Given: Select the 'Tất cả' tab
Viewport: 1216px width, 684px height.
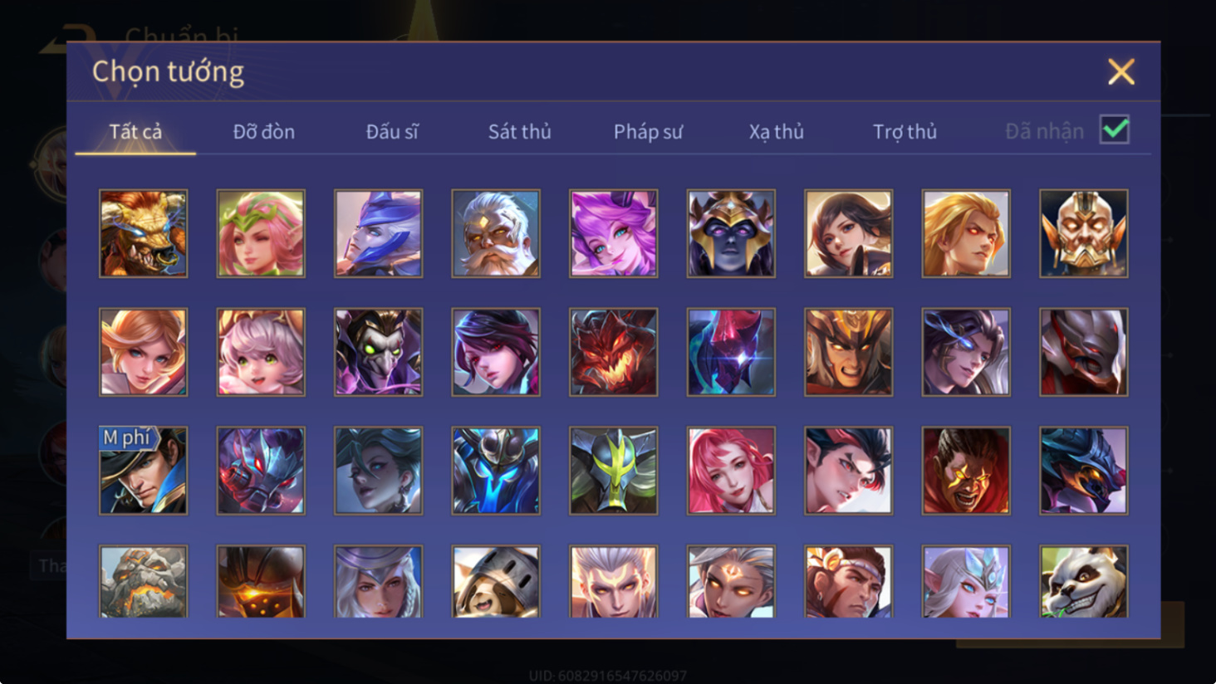Looking at the screenshot, I should coord(135,131).
